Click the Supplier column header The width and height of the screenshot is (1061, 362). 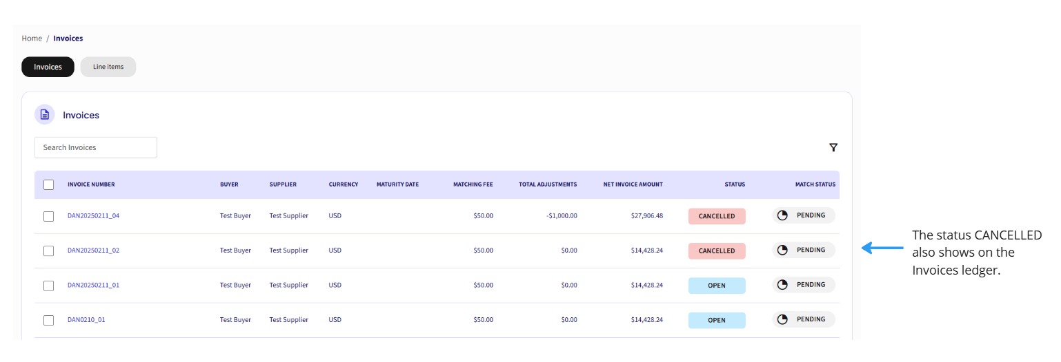tap(283, 184)
